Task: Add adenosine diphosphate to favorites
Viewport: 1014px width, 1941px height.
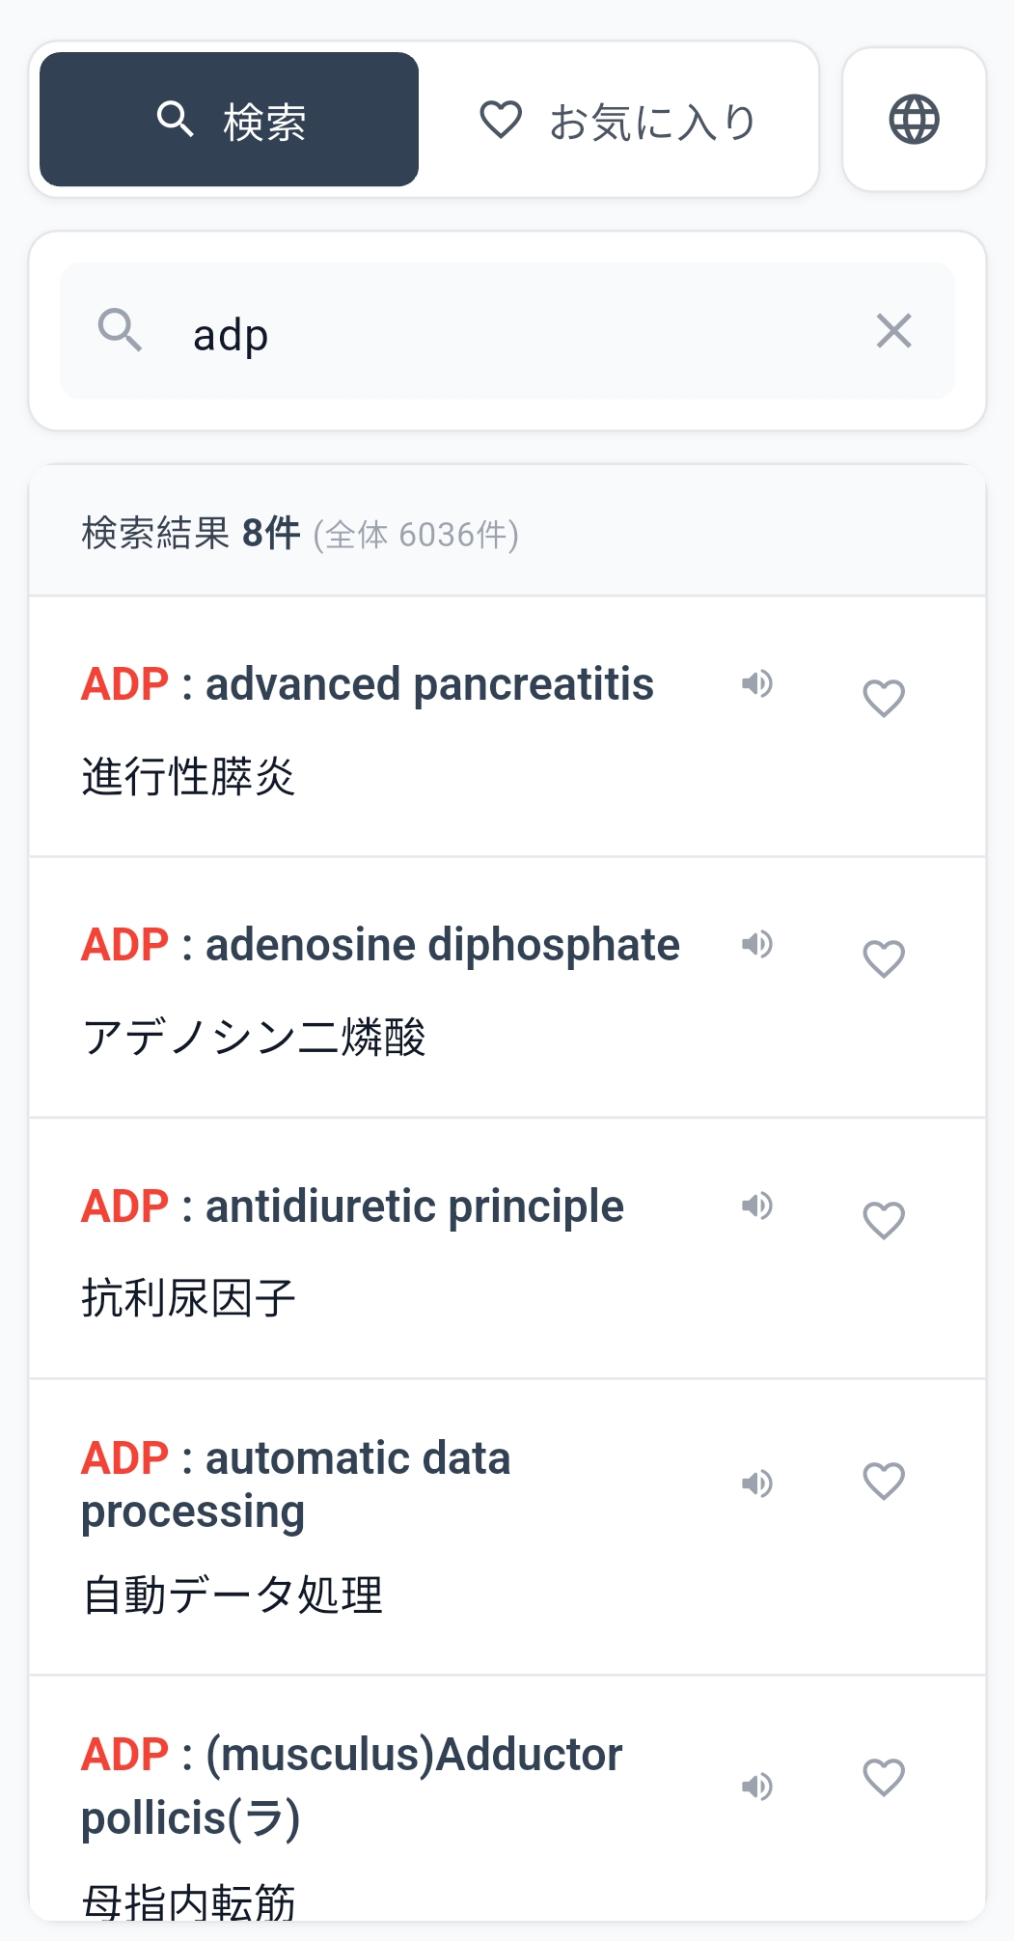Action: (884, 958)
